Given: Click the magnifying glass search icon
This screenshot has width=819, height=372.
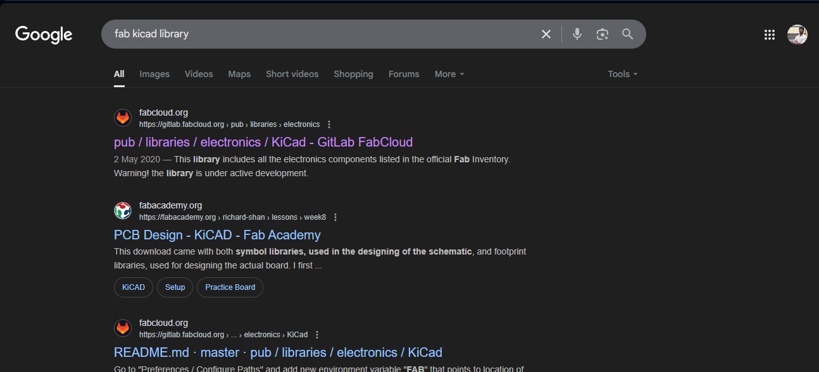Looking at the screenshot, I should coord(627,34).
